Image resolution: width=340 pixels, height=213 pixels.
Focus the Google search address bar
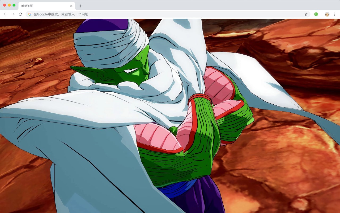pos(167,14)
